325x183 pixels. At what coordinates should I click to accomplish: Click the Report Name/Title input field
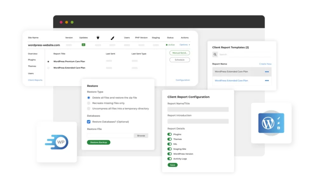[x=198, y=110]
